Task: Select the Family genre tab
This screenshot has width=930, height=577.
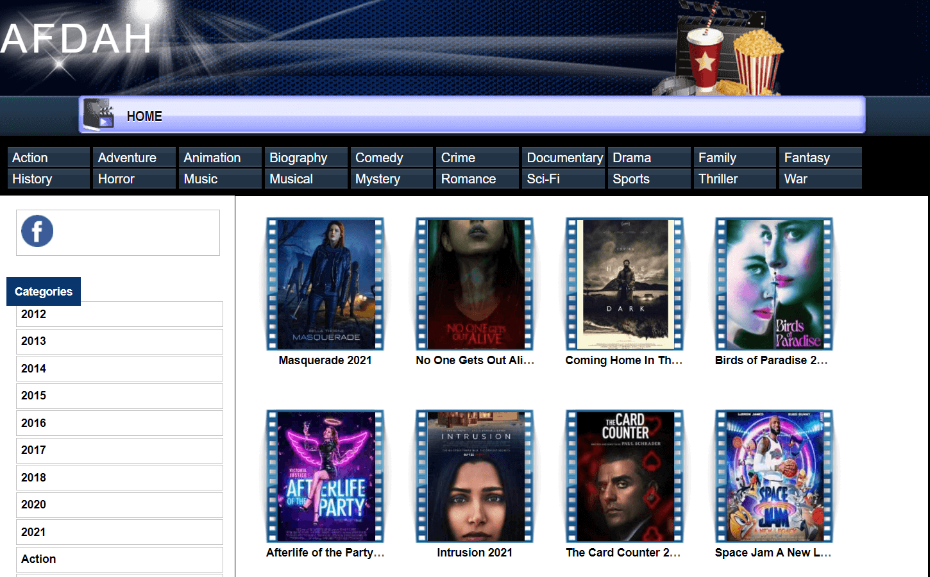Action: (x=735, y=157)
